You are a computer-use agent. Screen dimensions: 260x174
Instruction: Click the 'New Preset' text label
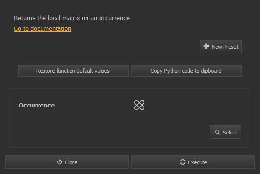225,47
